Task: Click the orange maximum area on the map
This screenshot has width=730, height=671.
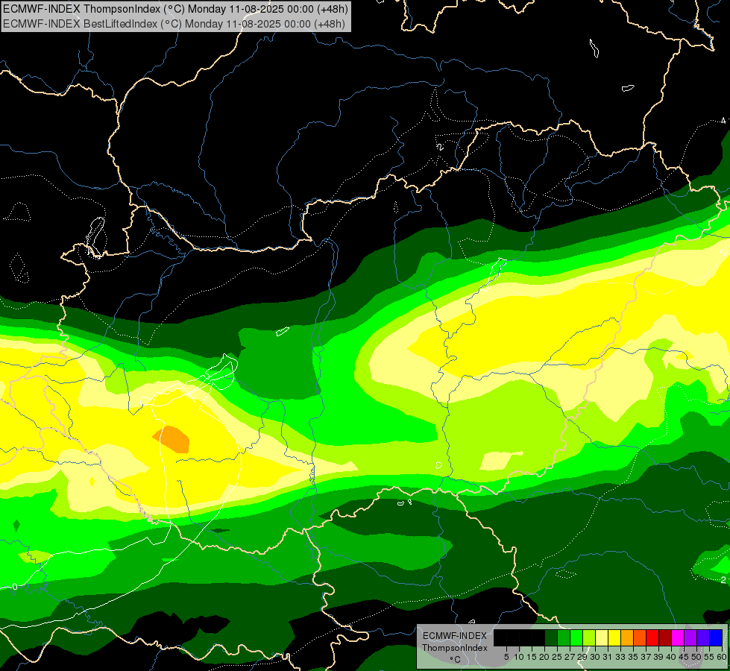Action: pyautogui.click(x=172, y=440)
